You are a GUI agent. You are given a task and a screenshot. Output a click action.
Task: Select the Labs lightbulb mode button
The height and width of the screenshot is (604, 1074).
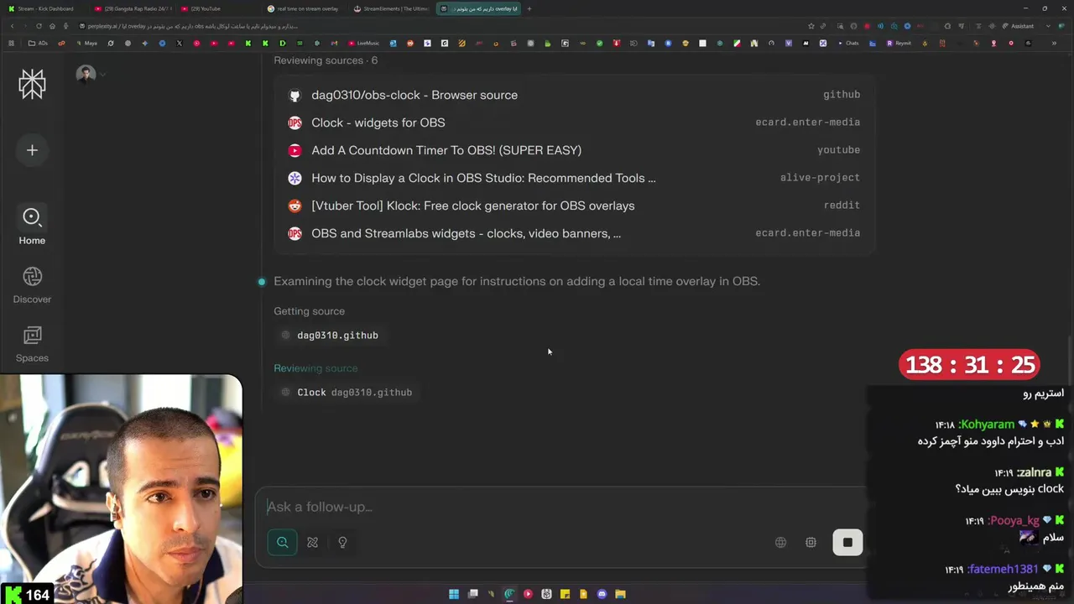click(x=342, y=543)
